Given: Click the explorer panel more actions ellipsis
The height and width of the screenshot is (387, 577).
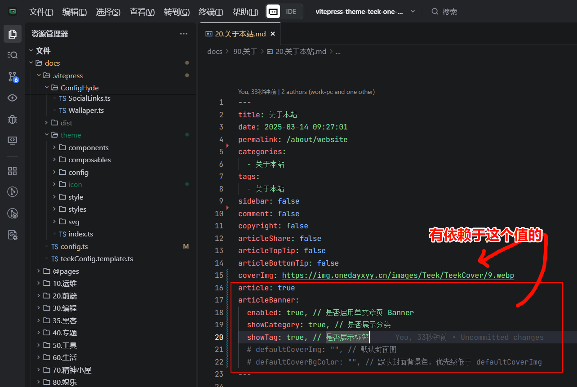Looking at the screenshot, I should [183, 34].
